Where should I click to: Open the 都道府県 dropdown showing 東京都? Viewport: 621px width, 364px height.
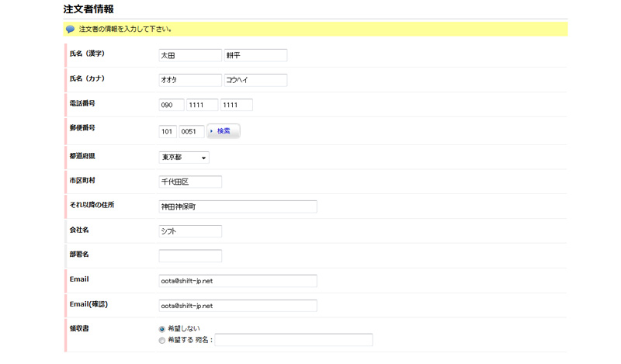184,158
